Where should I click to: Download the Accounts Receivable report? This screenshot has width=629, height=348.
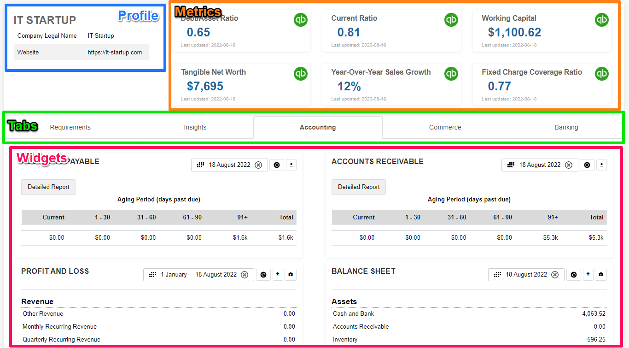coord(601,165)
